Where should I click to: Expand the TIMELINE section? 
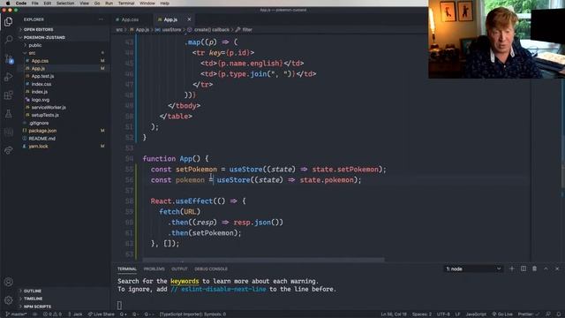point(33,299)
